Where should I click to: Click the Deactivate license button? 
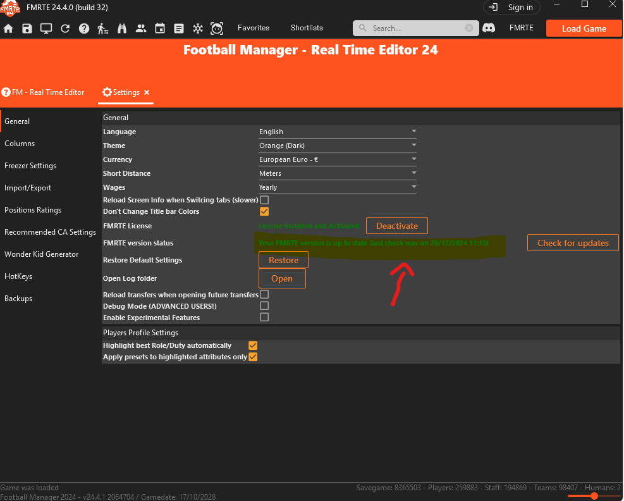coord(397,226)
